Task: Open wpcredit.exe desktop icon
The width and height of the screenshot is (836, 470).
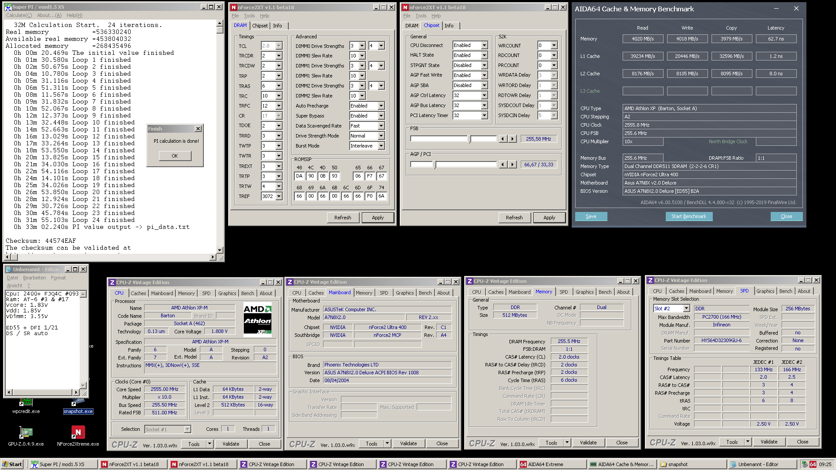Action: pyautogui.click(x=26, y=406)
